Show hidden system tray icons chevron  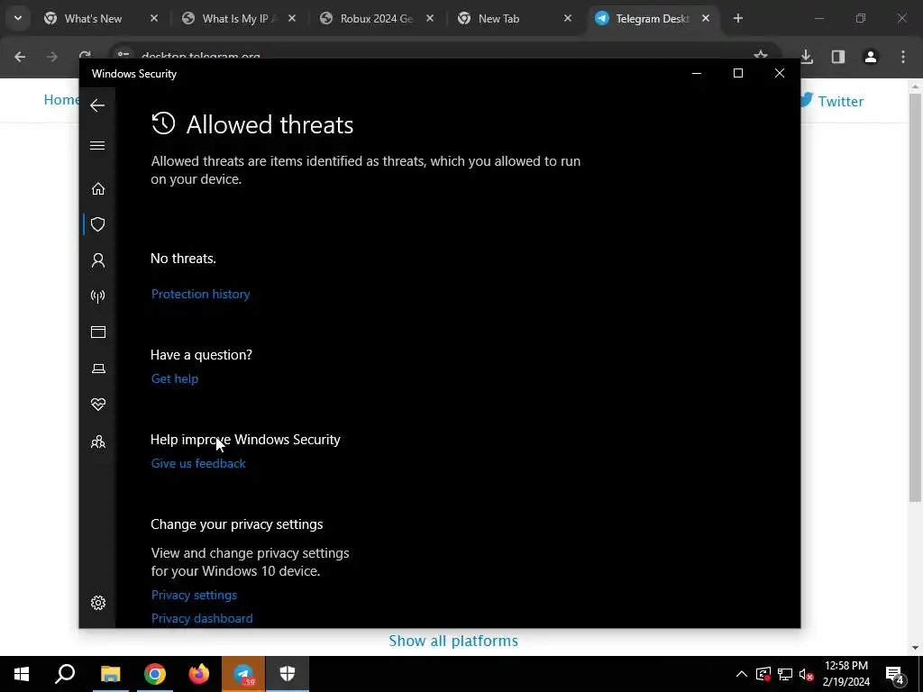(x=742, y=674)
